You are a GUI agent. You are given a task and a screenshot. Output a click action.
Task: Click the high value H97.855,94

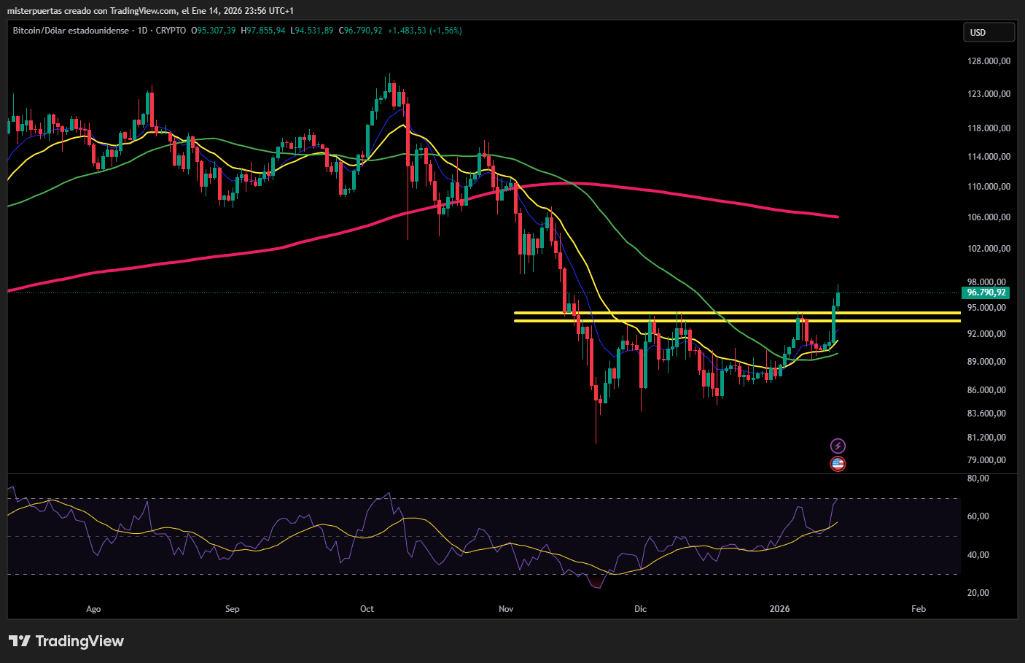pyautogui.click(x=263, y=31)
